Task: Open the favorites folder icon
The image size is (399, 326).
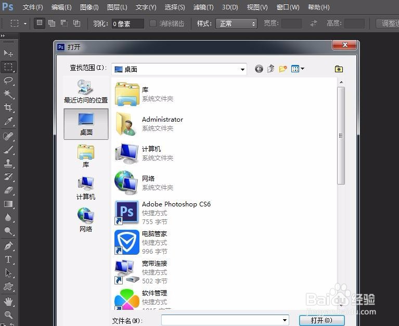Action: 339,69
